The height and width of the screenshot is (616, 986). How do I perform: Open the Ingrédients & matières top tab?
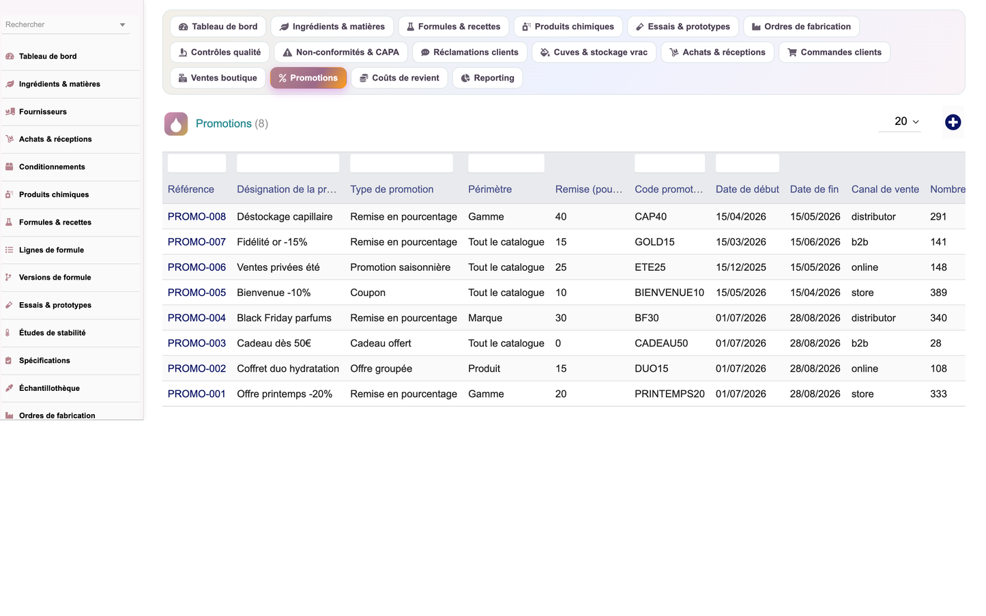pyautogui.click(x=332, y=27)
